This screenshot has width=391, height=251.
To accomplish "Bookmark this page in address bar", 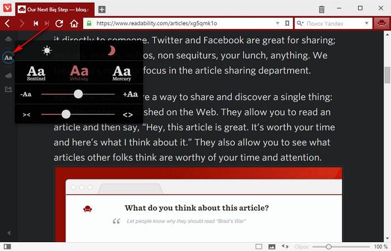I will pyautogui.click(x=287, y=24).
